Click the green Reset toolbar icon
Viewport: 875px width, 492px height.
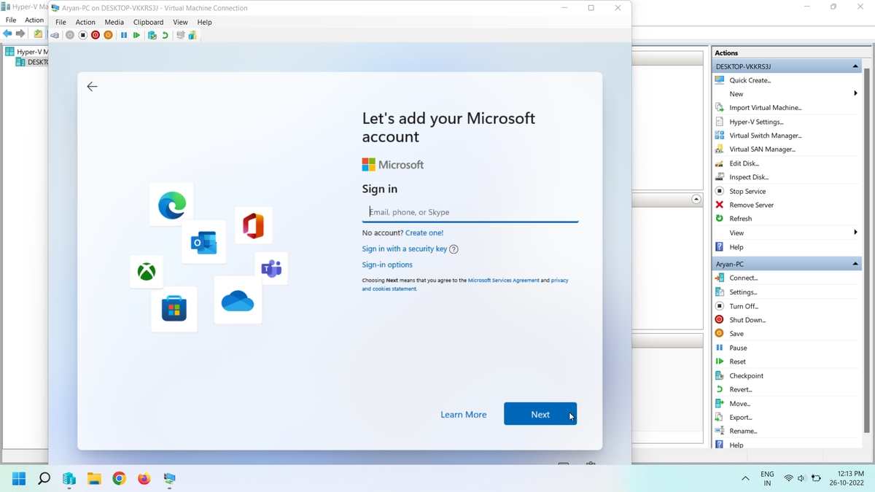click(x=136, y=35)
